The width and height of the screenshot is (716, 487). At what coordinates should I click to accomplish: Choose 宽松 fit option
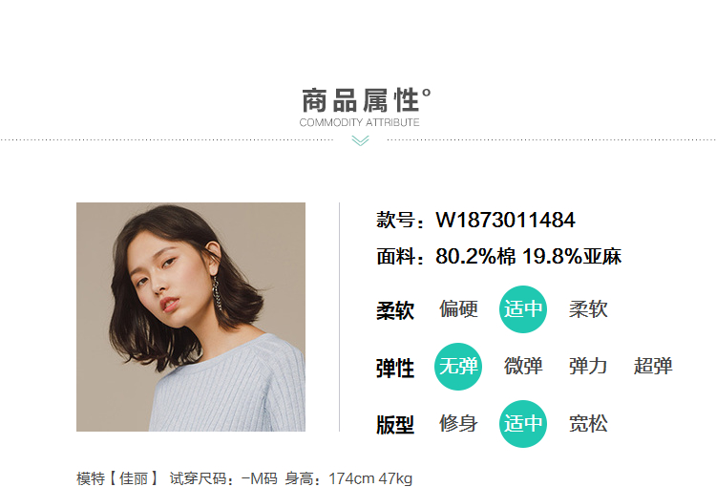pyautogui.click(x=588, y=423)
